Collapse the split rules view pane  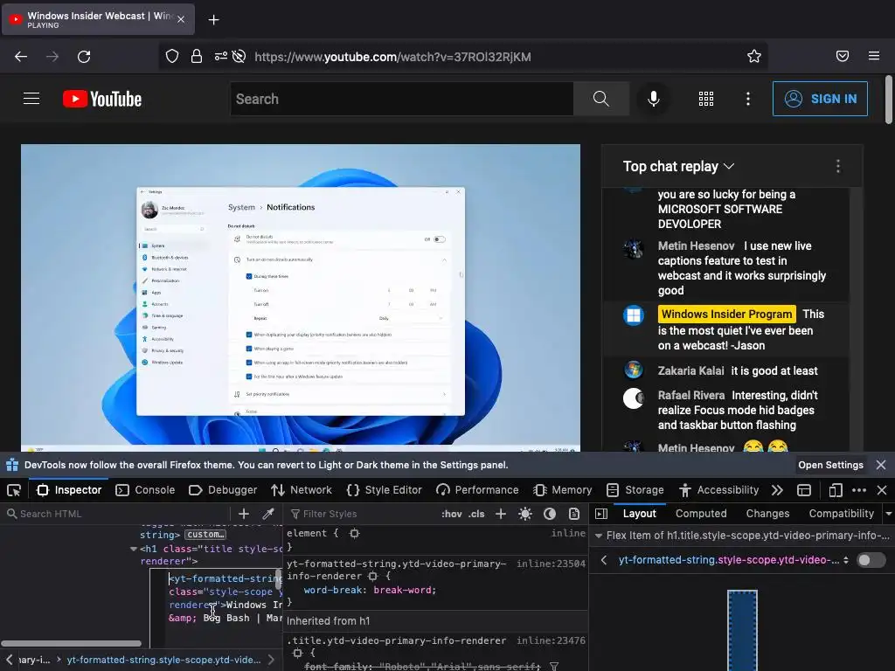[601, 514]
